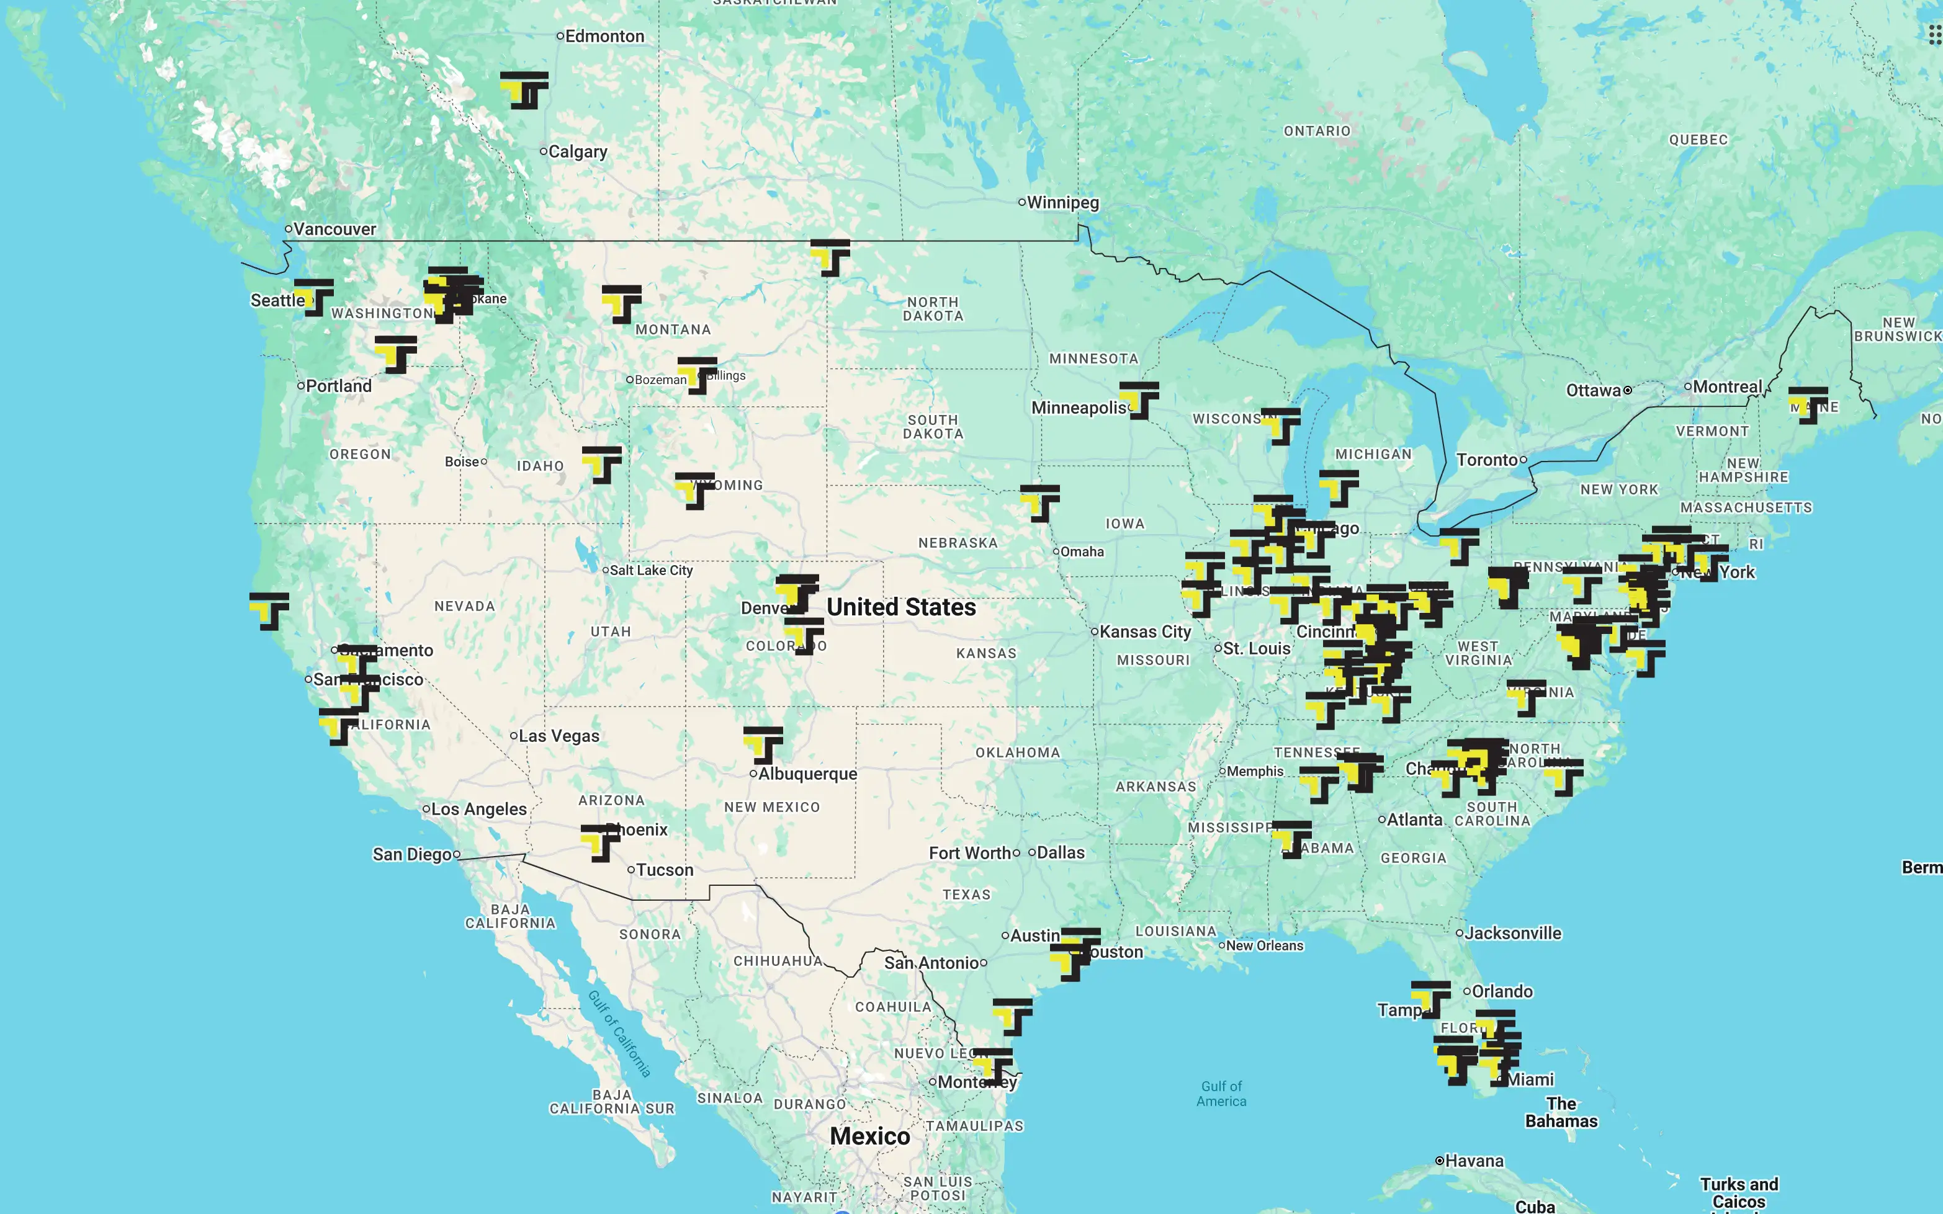
Task: Click the Orlando city label
Action: 1502,991
